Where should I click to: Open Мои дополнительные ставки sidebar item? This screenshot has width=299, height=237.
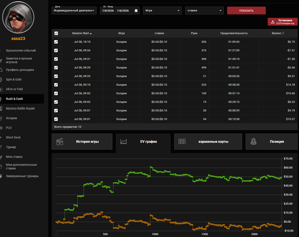tap(21, 167)
